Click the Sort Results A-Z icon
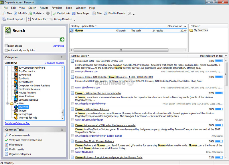 29,19
